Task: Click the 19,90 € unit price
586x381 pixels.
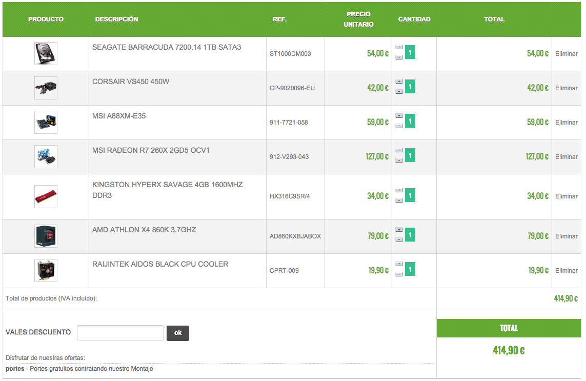Action: (378, 270)
